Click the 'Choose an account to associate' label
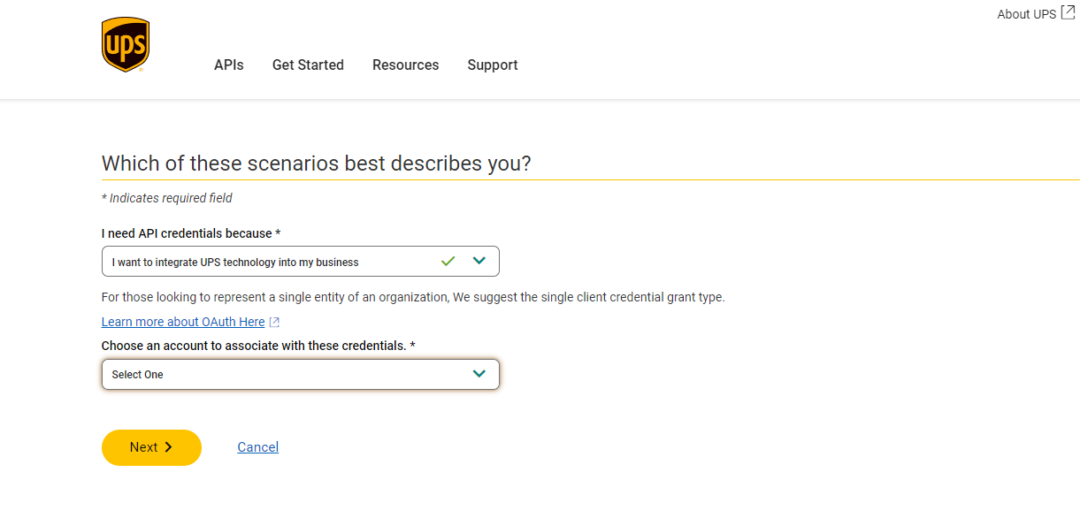 (x=258, y=346)
